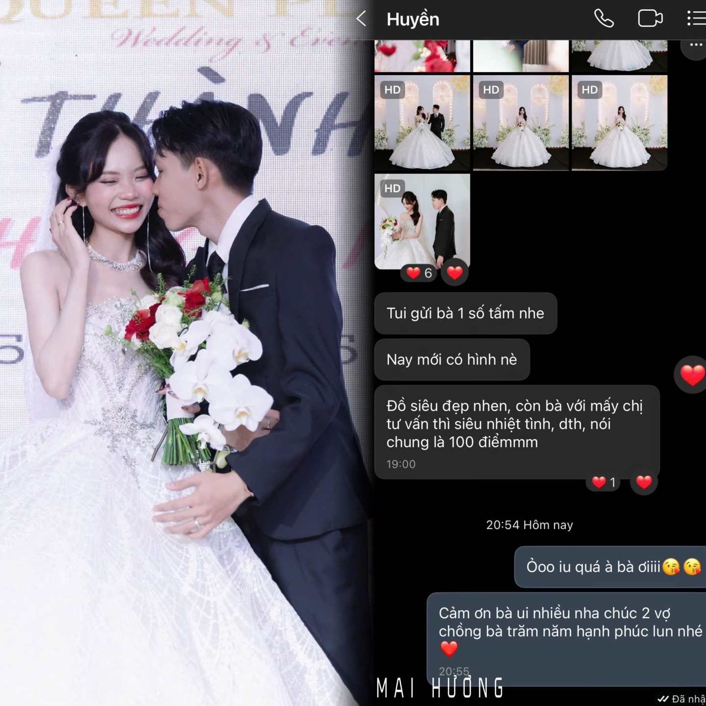Select message 'Nay mới có hình nè'
Image resolution: width=706 pixels, height=706 pixels.
(452, 360)
